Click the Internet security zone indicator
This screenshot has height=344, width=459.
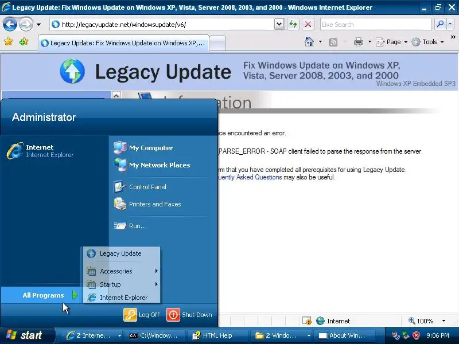tap(333, 321)
